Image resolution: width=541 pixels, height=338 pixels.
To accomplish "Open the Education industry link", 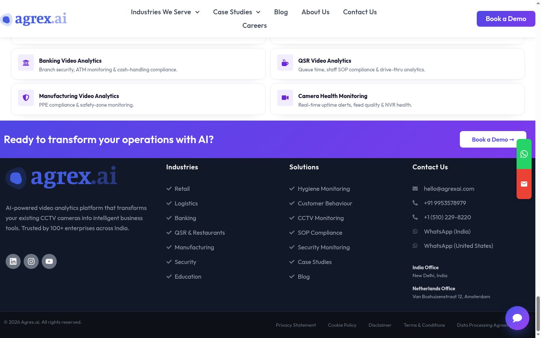I will 188,277.
